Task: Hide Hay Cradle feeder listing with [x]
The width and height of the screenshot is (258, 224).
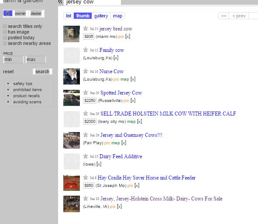Action: [x=137, y=186]
